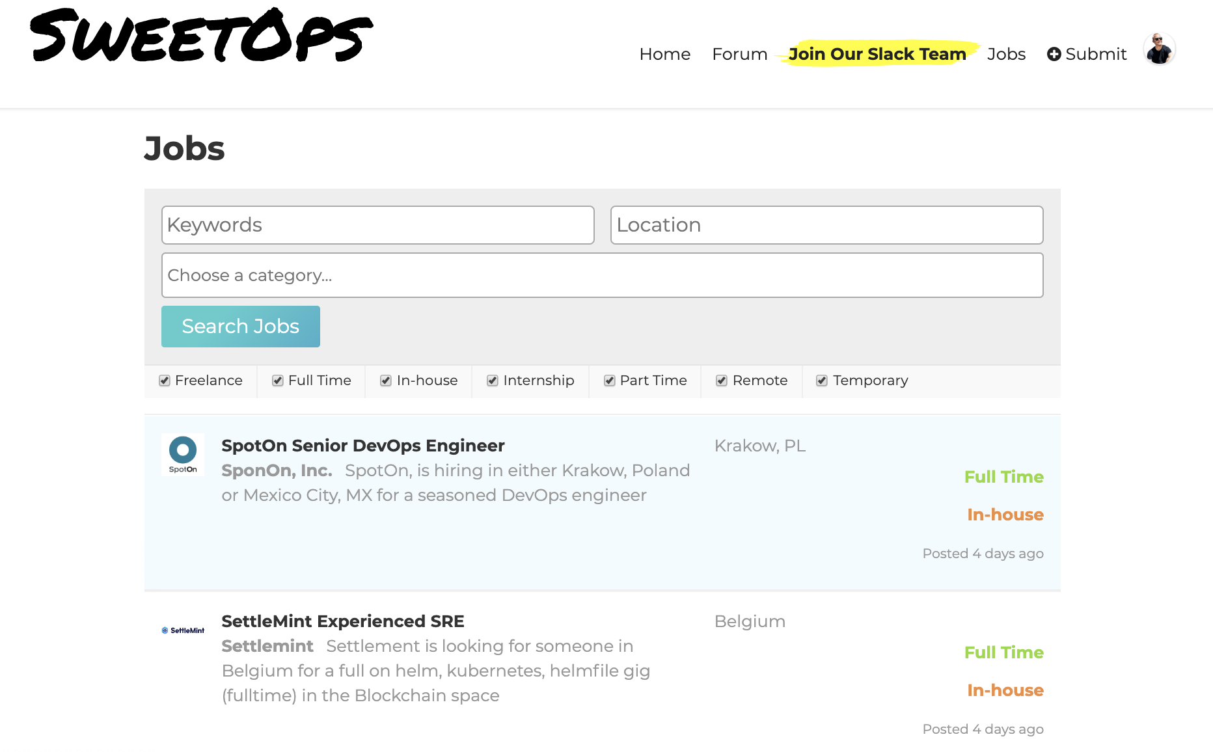Focus the Keywords input field
This screenshot has width=1213, height=752.
pyautogui.click(x=377, y=225)
